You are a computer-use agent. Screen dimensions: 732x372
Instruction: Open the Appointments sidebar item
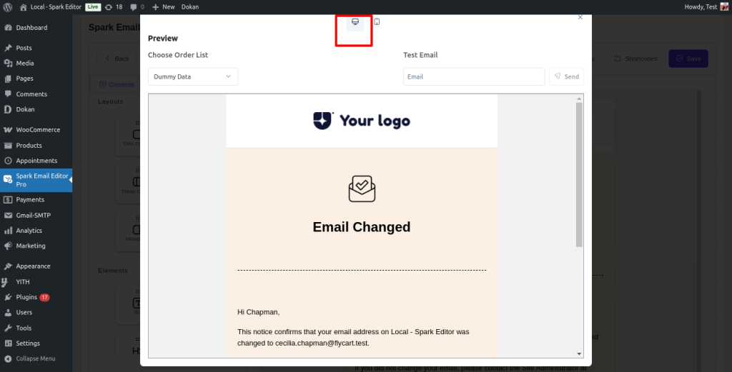click(36, 161)
